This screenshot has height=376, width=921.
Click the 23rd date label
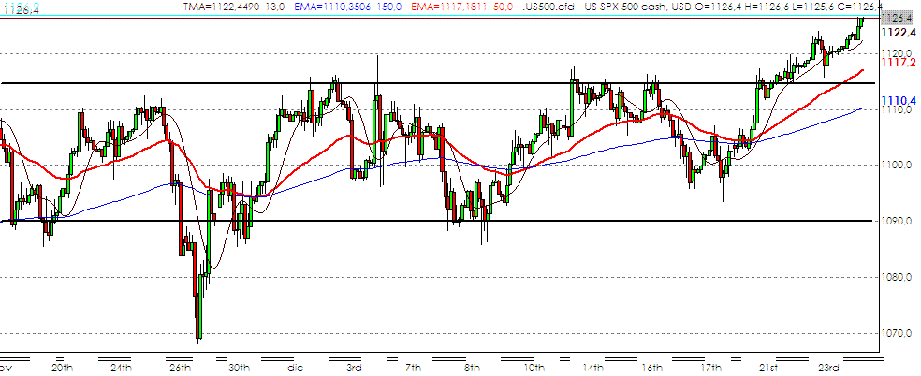[x=829, y=369]
